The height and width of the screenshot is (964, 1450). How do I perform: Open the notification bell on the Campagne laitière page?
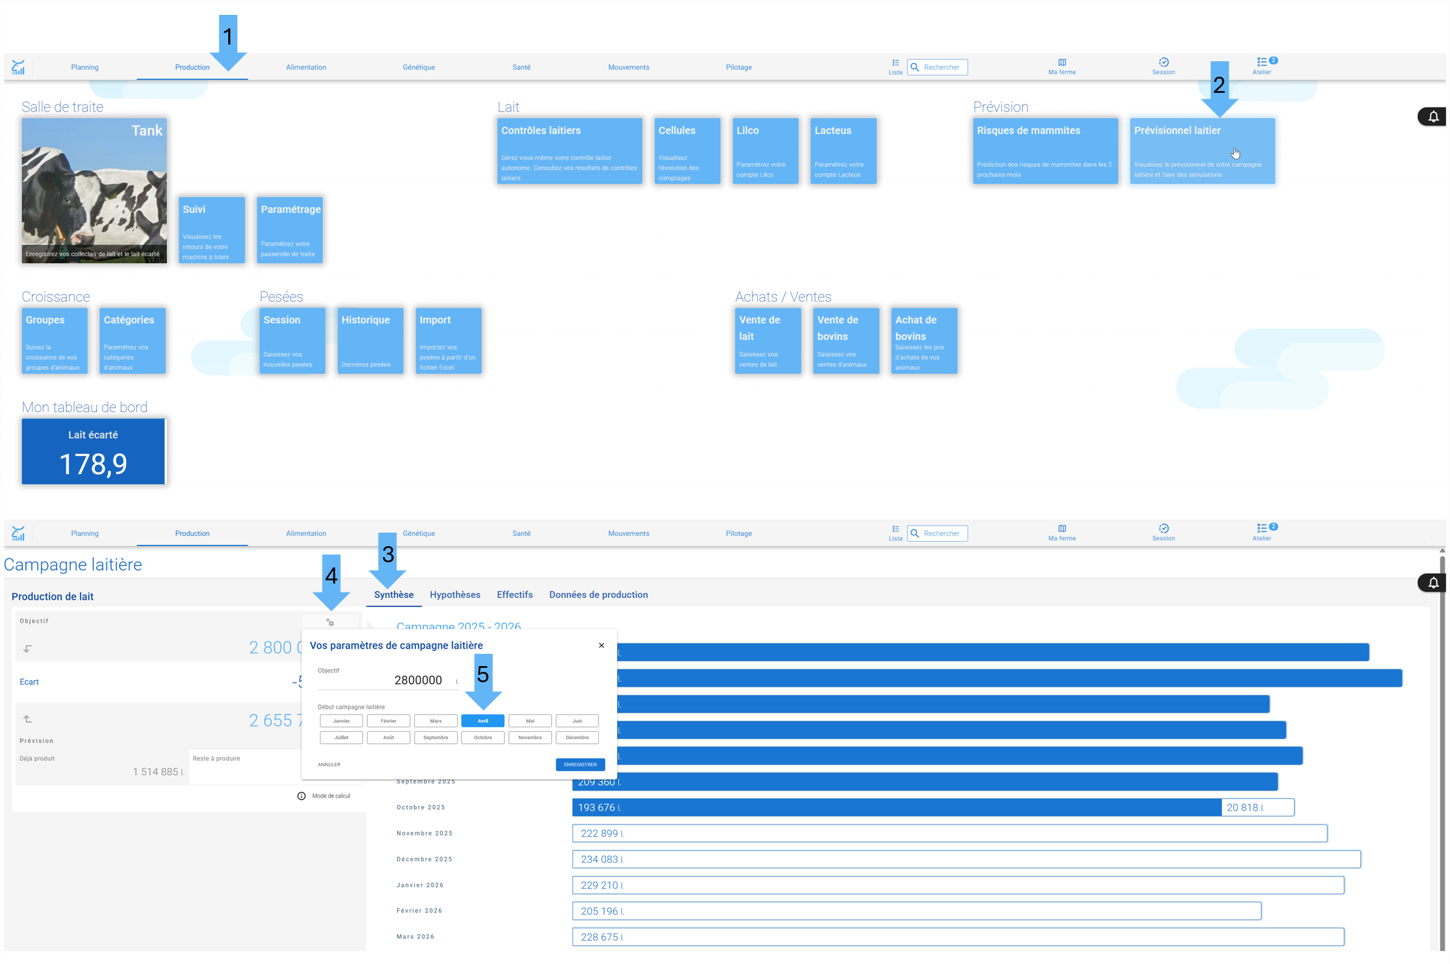1433,583
